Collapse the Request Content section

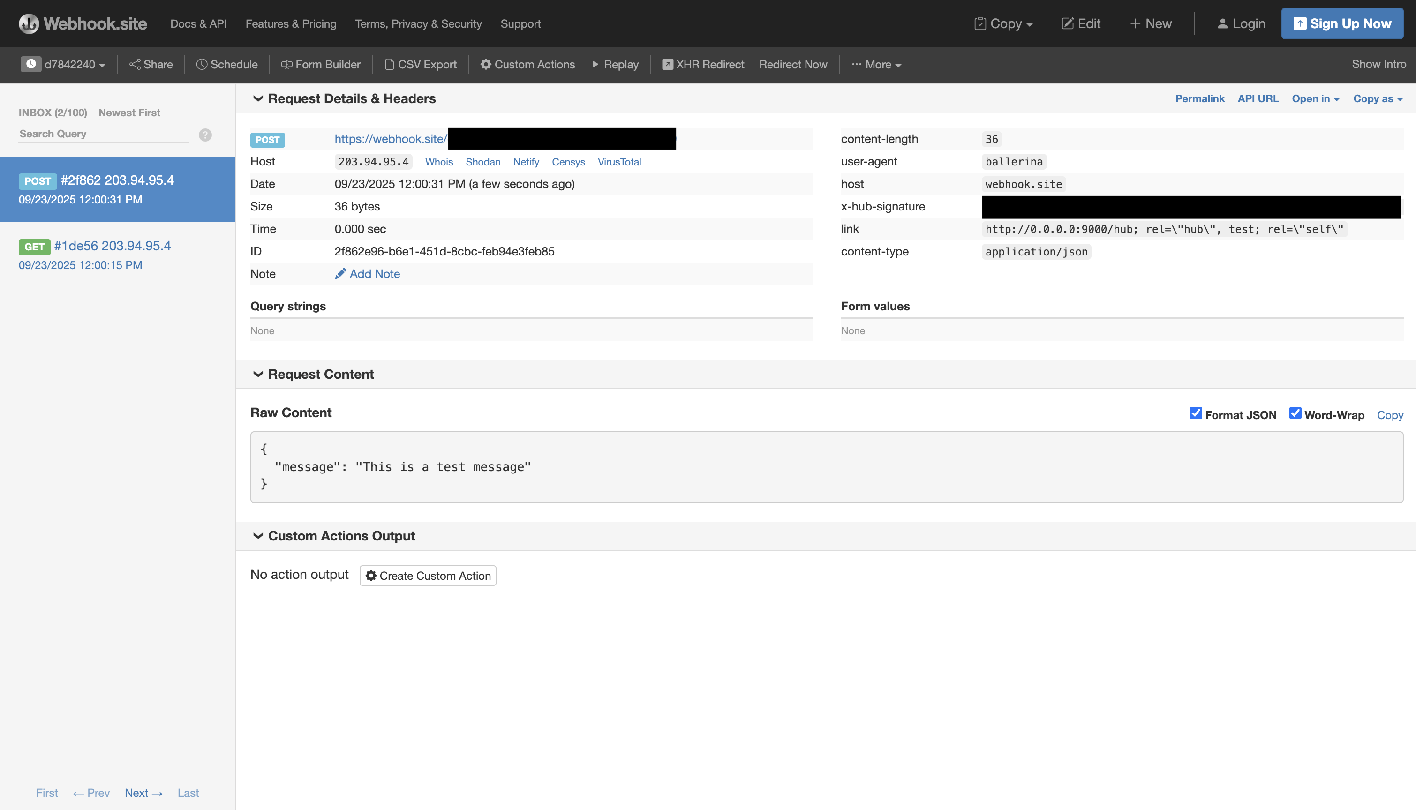257,375
